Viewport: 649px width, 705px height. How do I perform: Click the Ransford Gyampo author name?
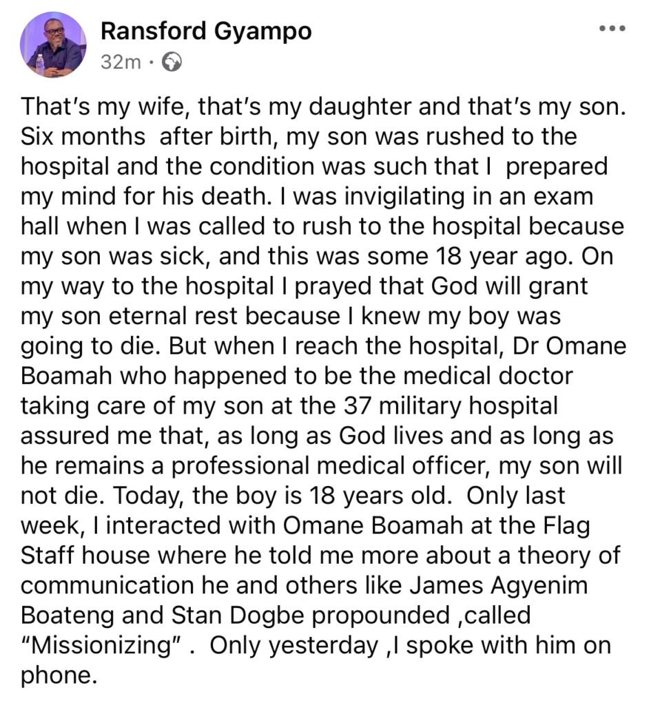pos(206,30)
